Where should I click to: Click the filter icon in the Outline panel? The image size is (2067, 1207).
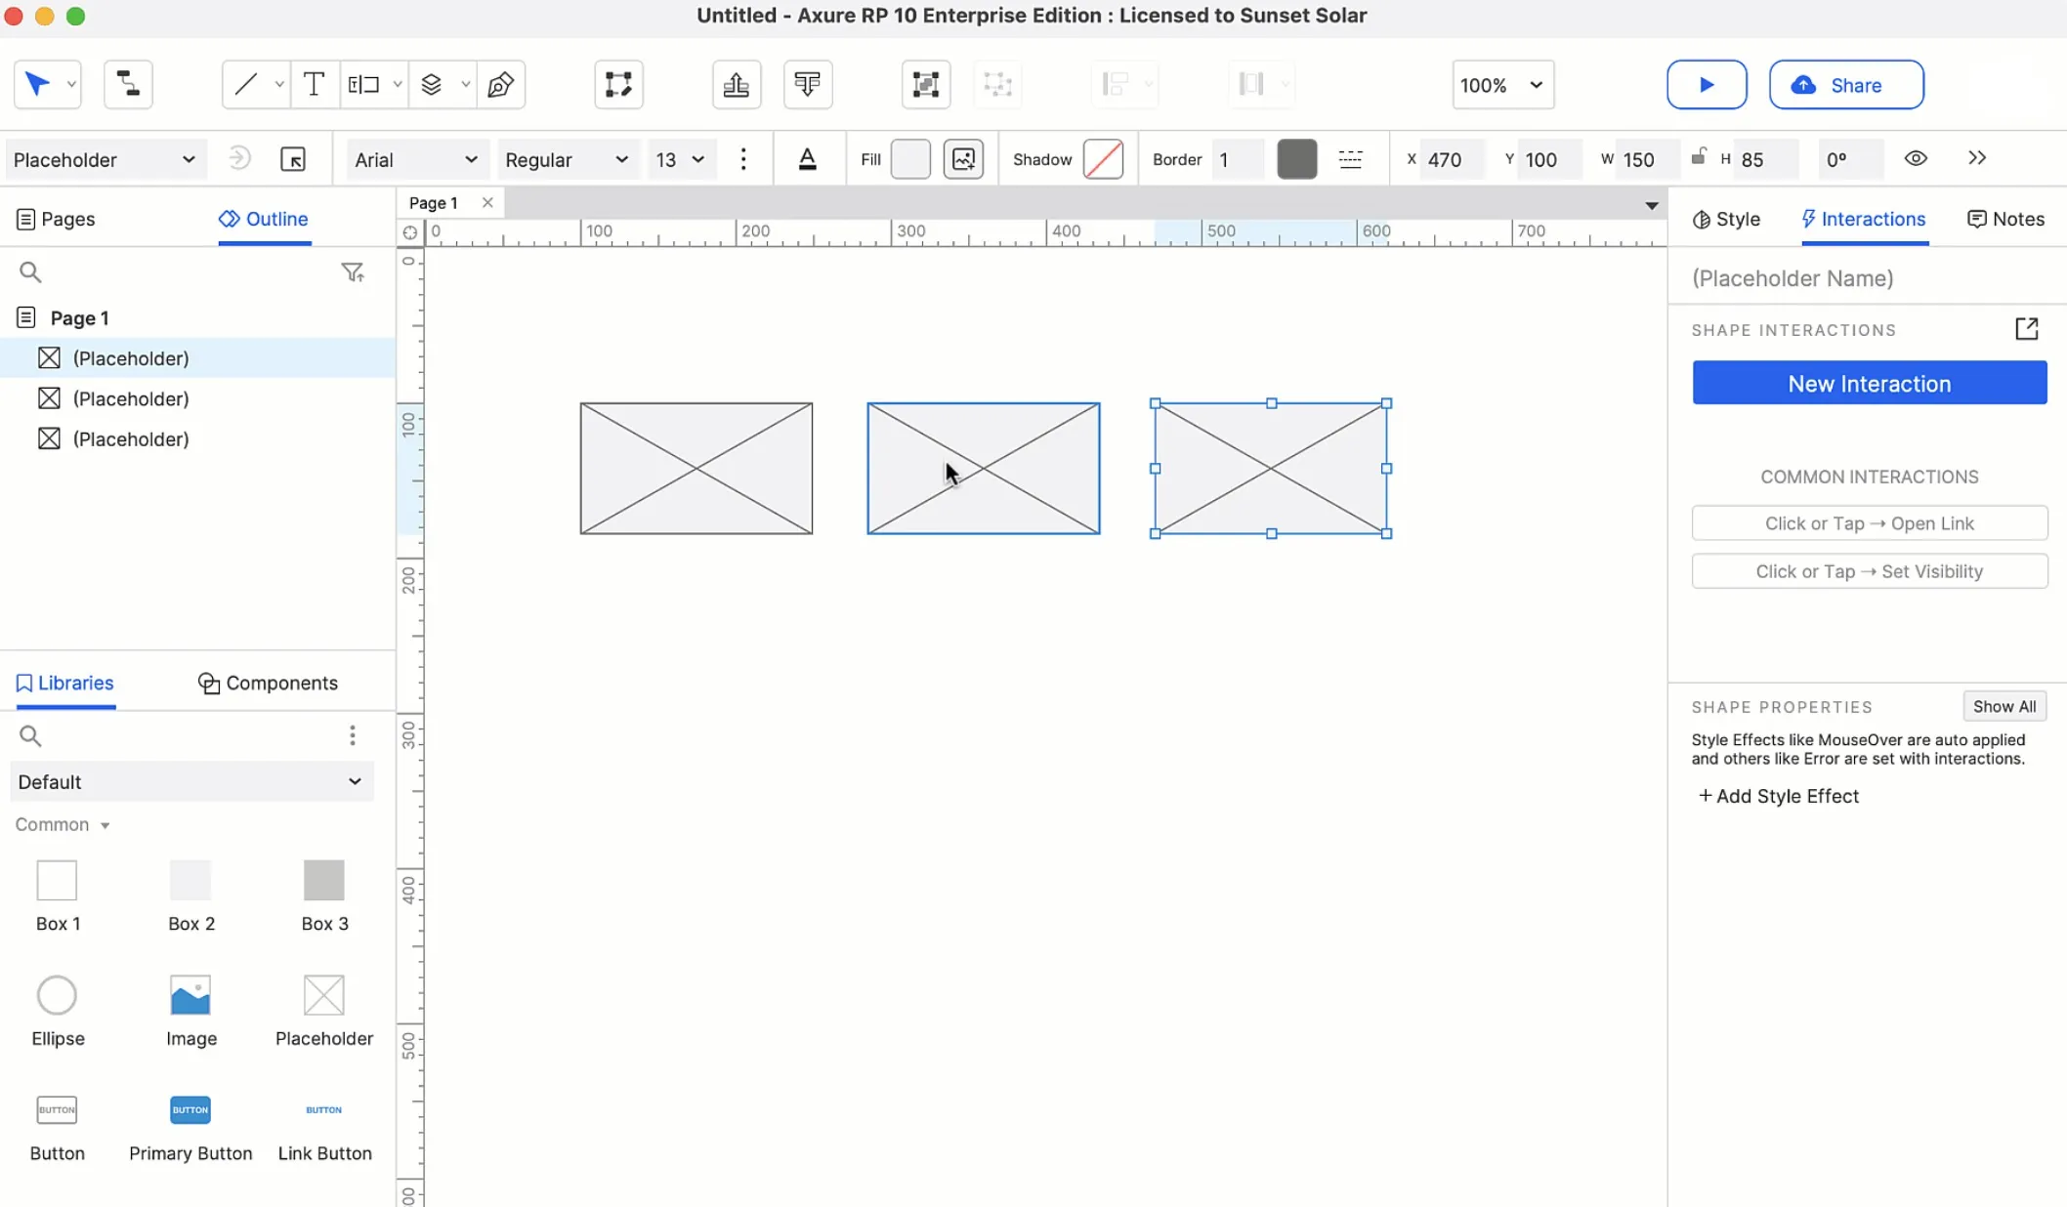click(x=353, y=271)
